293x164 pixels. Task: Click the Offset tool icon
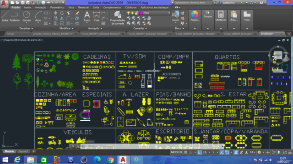pos(77,23)
